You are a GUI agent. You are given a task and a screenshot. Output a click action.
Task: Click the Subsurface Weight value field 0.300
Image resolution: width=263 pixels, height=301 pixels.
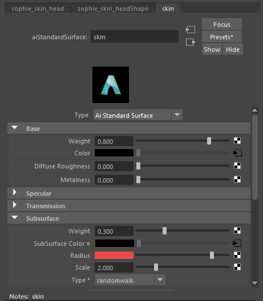[114, 231]
